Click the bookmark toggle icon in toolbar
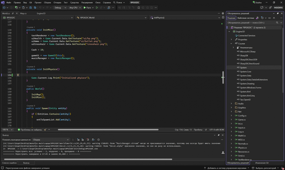The width and height of the screenshot is (285, 170). pyautogui.click(x=139, y=8)
